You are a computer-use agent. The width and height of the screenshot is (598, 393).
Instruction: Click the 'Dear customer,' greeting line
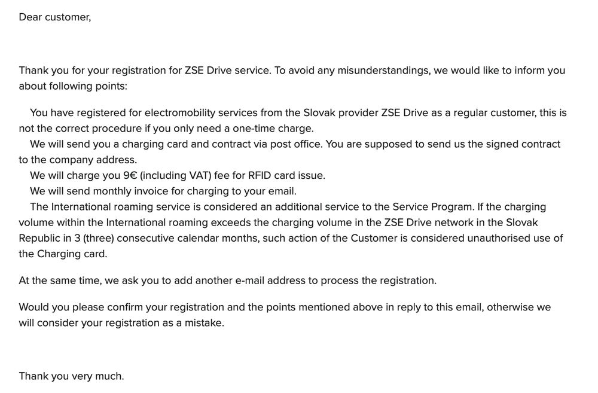(x=55, y=17)
